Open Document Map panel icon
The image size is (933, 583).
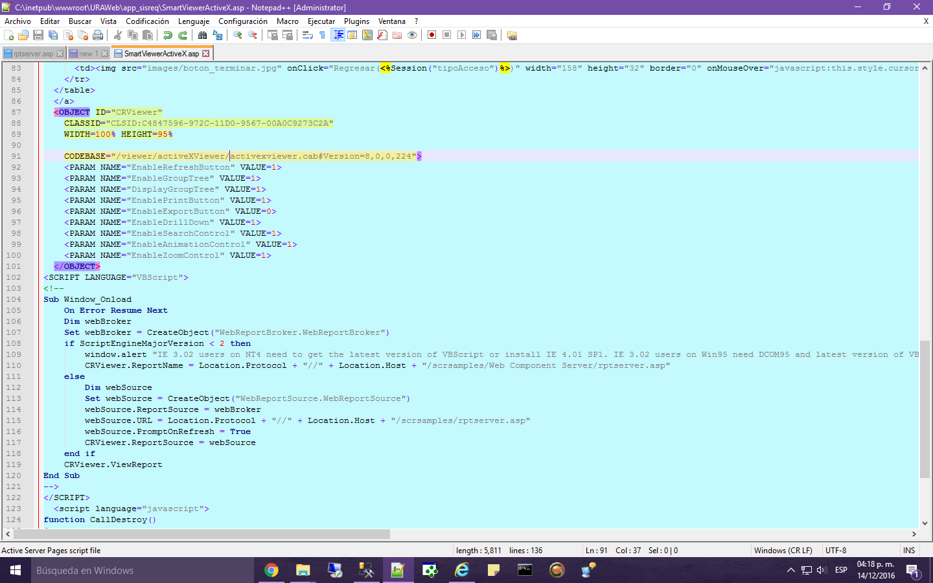coord(367,35)
